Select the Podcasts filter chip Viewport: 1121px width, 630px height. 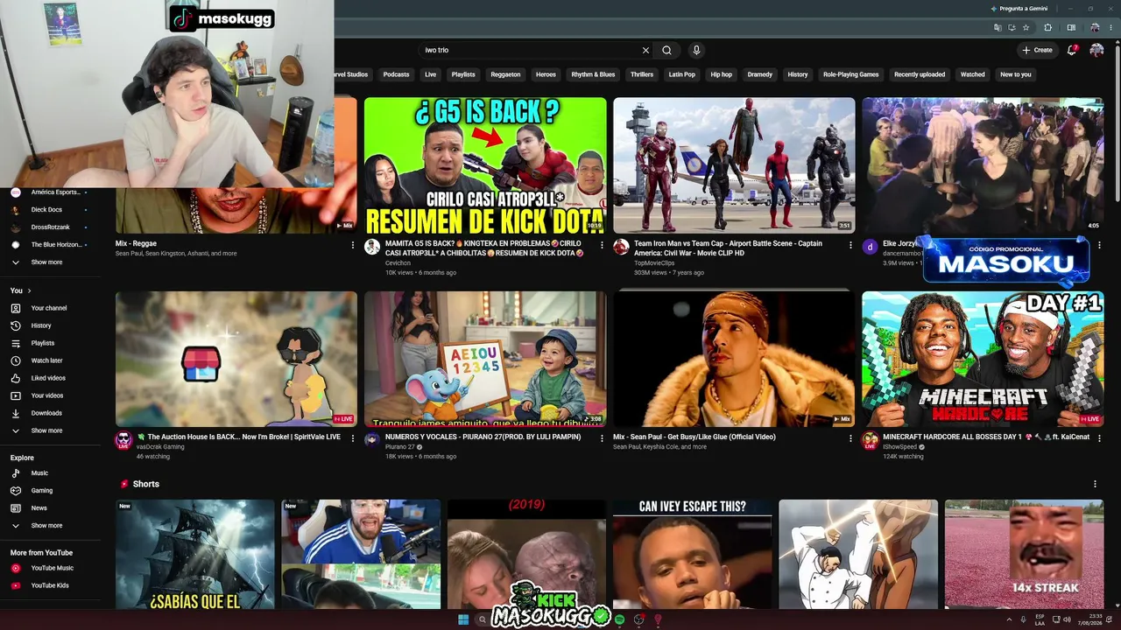tap(396, 74)
